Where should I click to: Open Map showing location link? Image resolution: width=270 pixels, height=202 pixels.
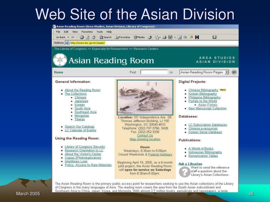click(145, 139)
